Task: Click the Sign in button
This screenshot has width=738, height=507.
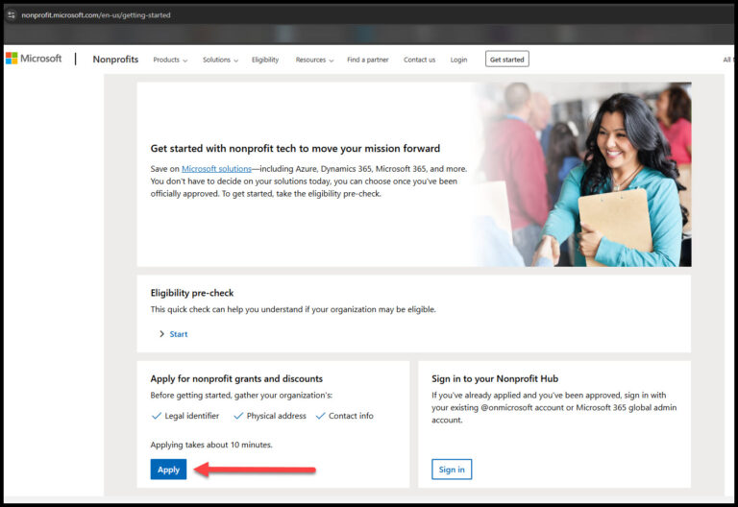Action: [452, 470]
